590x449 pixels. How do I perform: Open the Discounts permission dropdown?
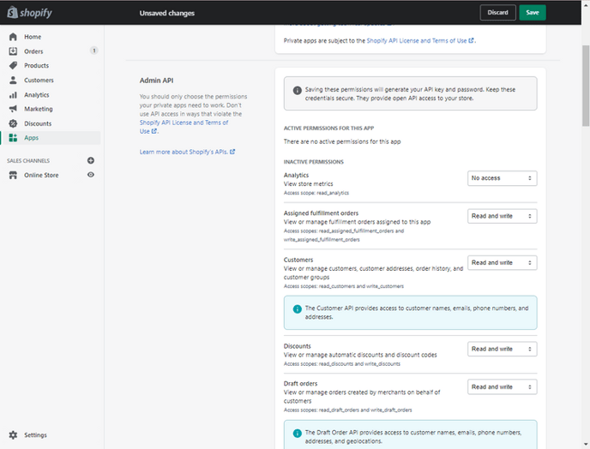[x=502, y=349]
